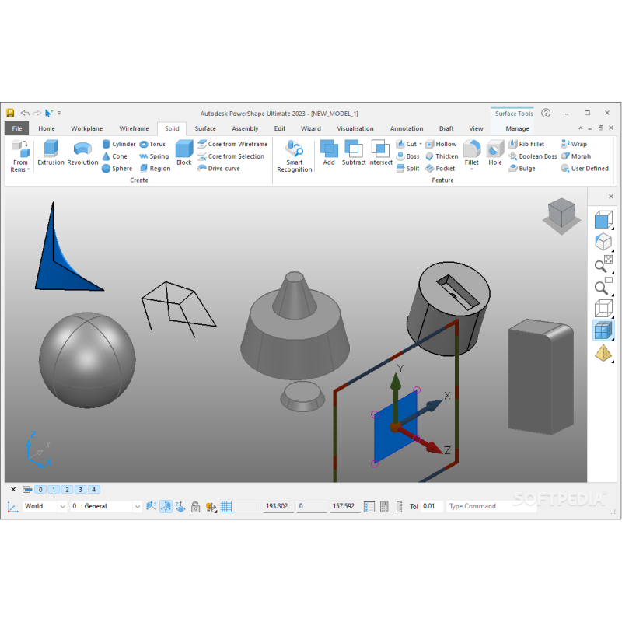The width and height of the screenshot is (622, 622).
Task: Toggle wireframe view cube in side toolbar
Action: pos(603,309)
